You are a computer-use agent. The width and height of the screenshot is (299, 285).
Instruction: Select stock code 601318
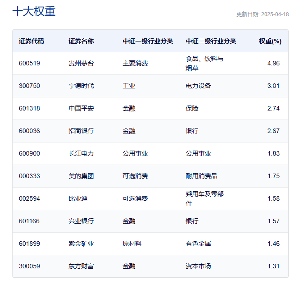29,108
